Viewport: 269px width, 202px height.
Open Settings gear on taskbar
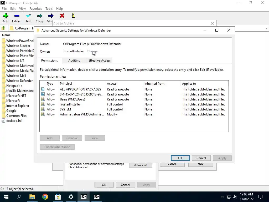tap(71, 197)
